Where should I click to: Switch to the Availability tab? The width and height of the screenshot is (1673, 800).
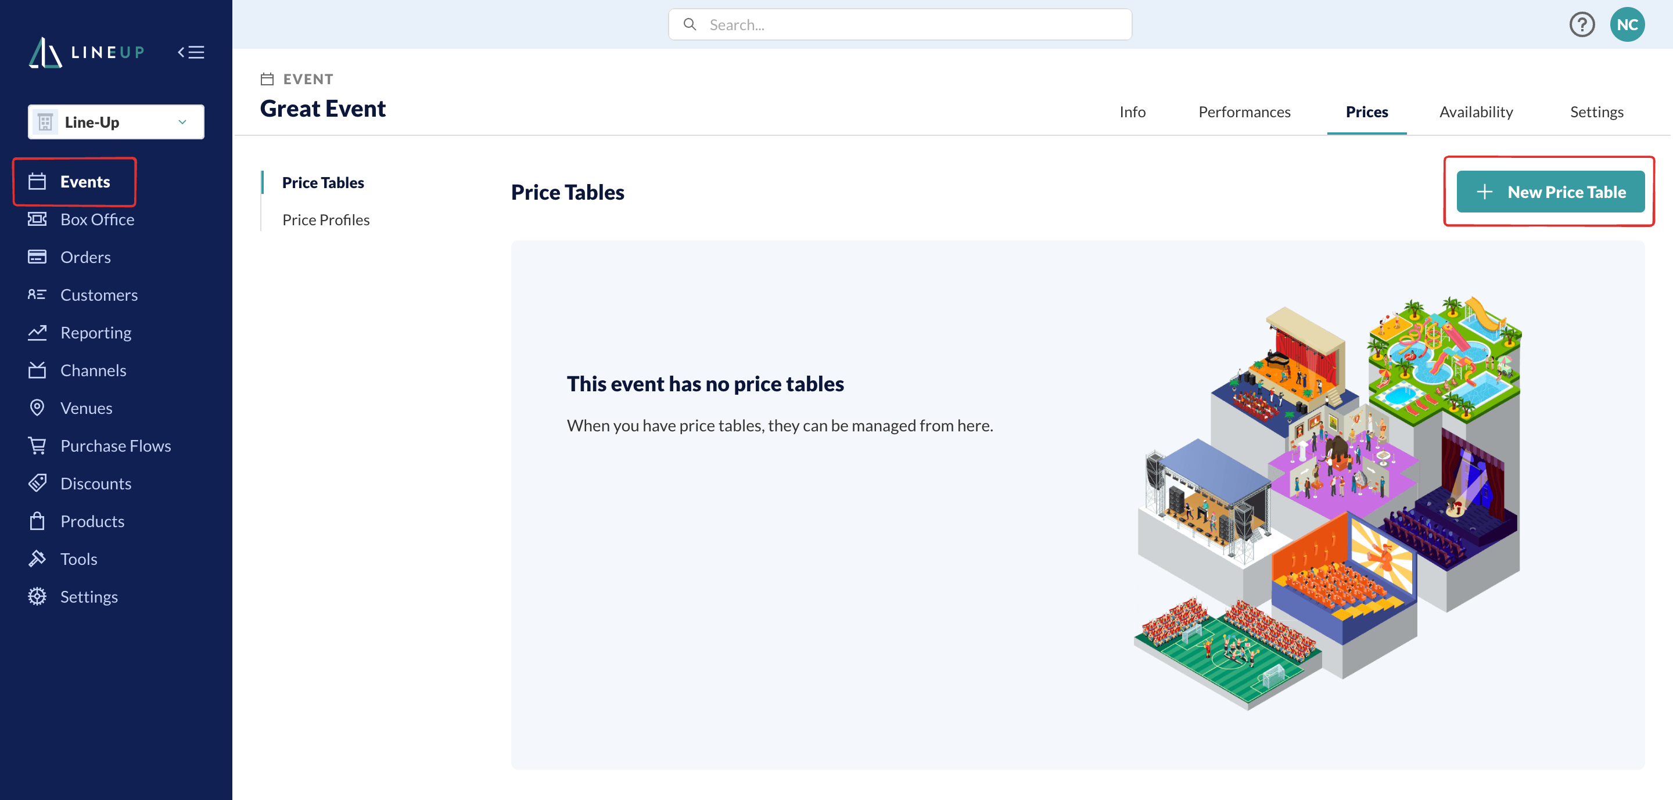point(1475,112)
